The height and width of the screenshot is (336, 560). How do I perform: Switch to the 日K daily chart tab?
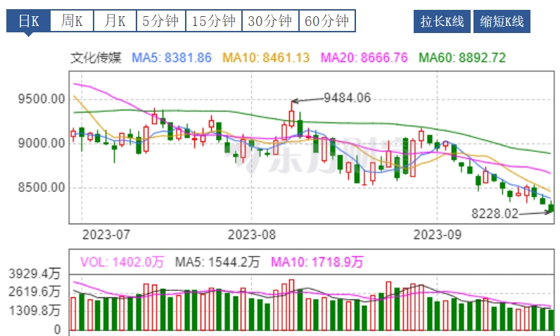[28, 21]
